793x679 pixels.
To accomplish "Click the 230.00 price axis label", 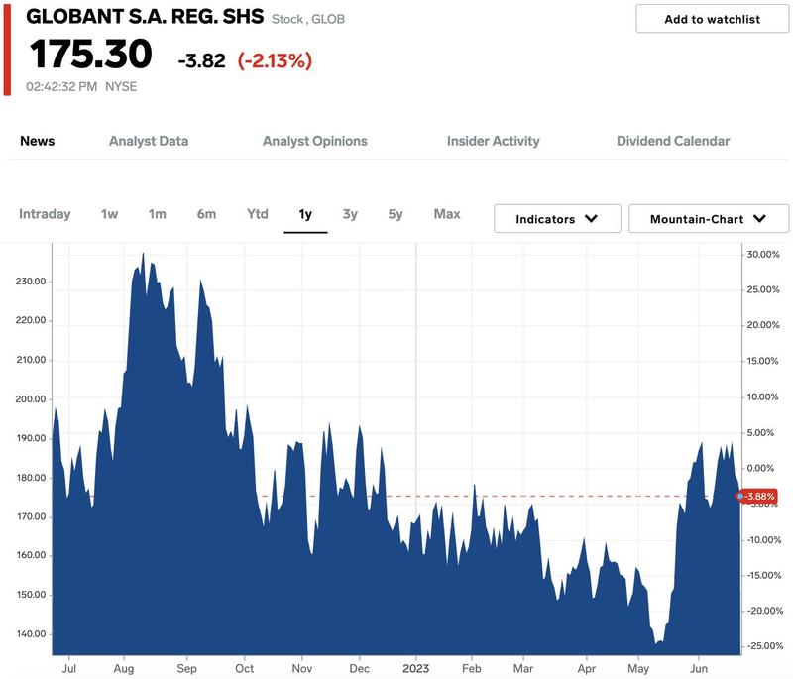I will 31,282.
